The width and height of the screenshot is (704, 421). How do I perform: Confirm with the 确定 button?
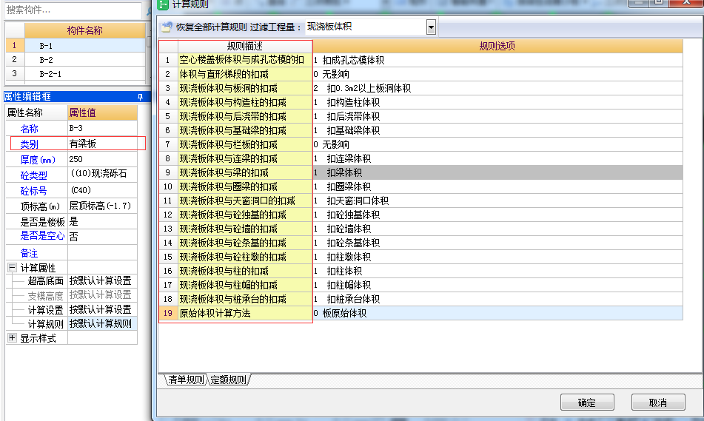(x=587, y=403)
